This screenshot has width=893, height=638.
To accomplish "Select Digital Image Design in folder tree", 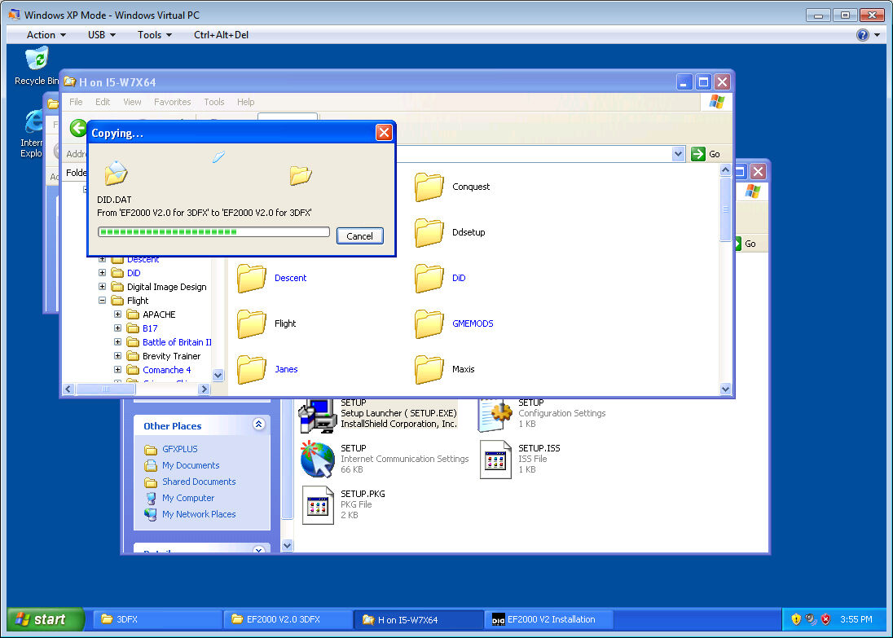I will (166, 287).
